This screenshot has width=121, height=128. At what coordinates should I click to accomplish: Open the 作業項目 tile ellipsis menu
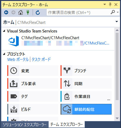pos(109,100)
